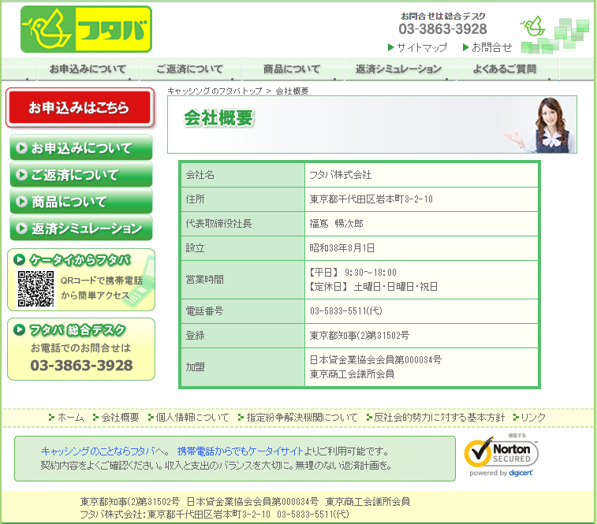The height and width of the screenshot is (524, 597).
Task: Select 返済シミュレーション in the top navigation bar
Action: click(398, 69)
